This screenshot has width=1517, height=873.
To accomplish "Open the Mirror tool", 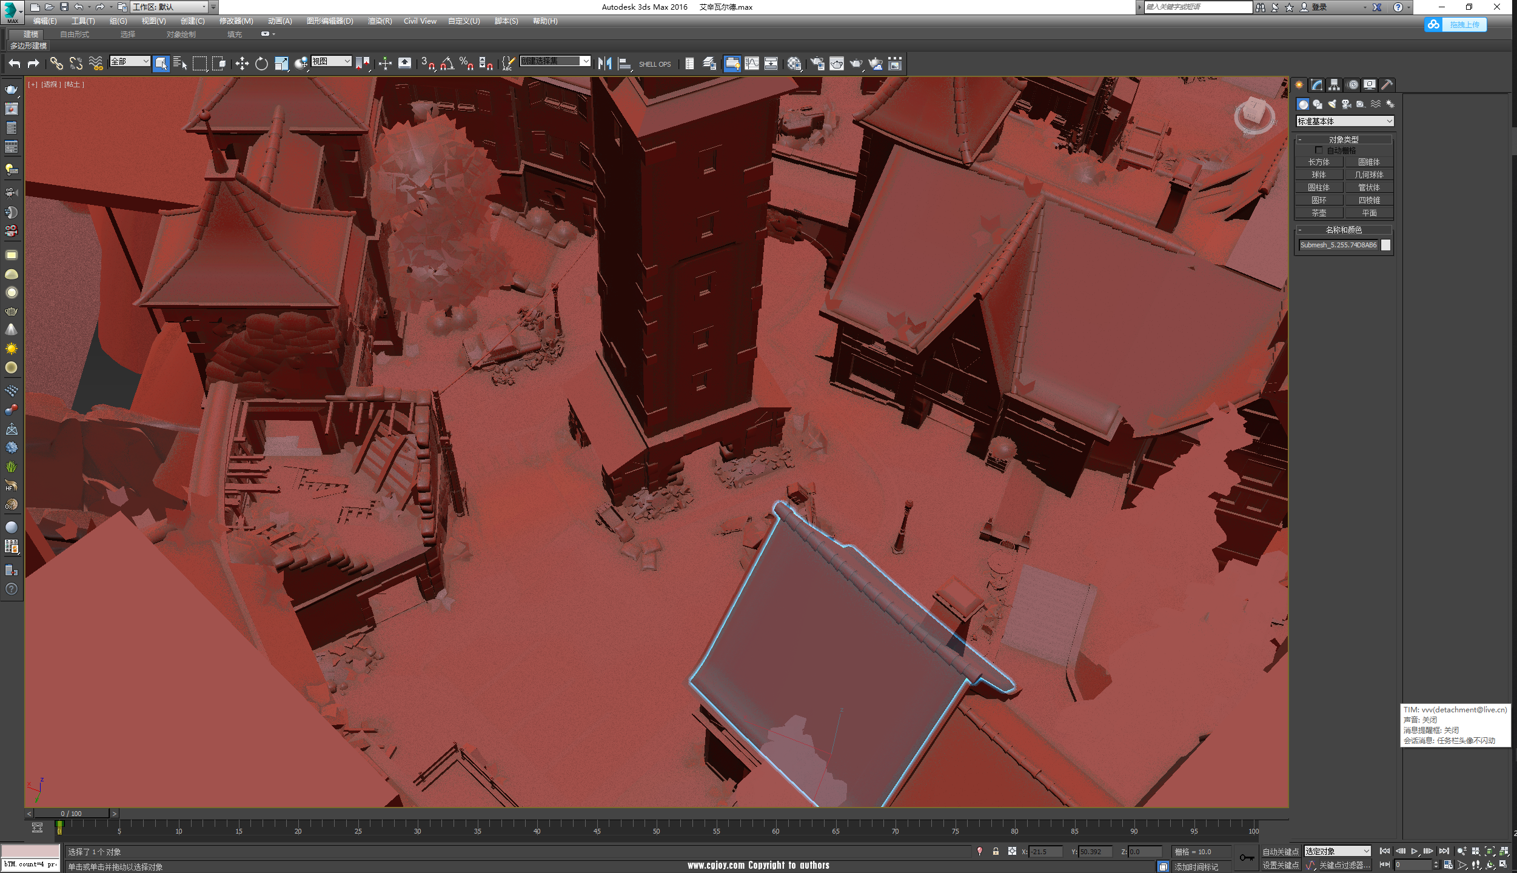I will tap(604, 64).
